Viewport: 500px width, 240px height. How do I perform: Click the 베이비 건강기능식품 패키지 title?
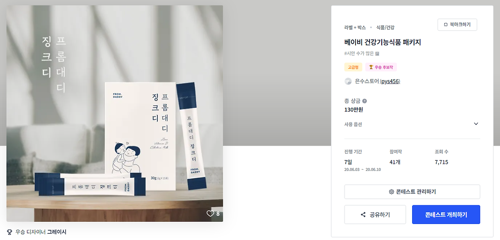pos(382,42)
